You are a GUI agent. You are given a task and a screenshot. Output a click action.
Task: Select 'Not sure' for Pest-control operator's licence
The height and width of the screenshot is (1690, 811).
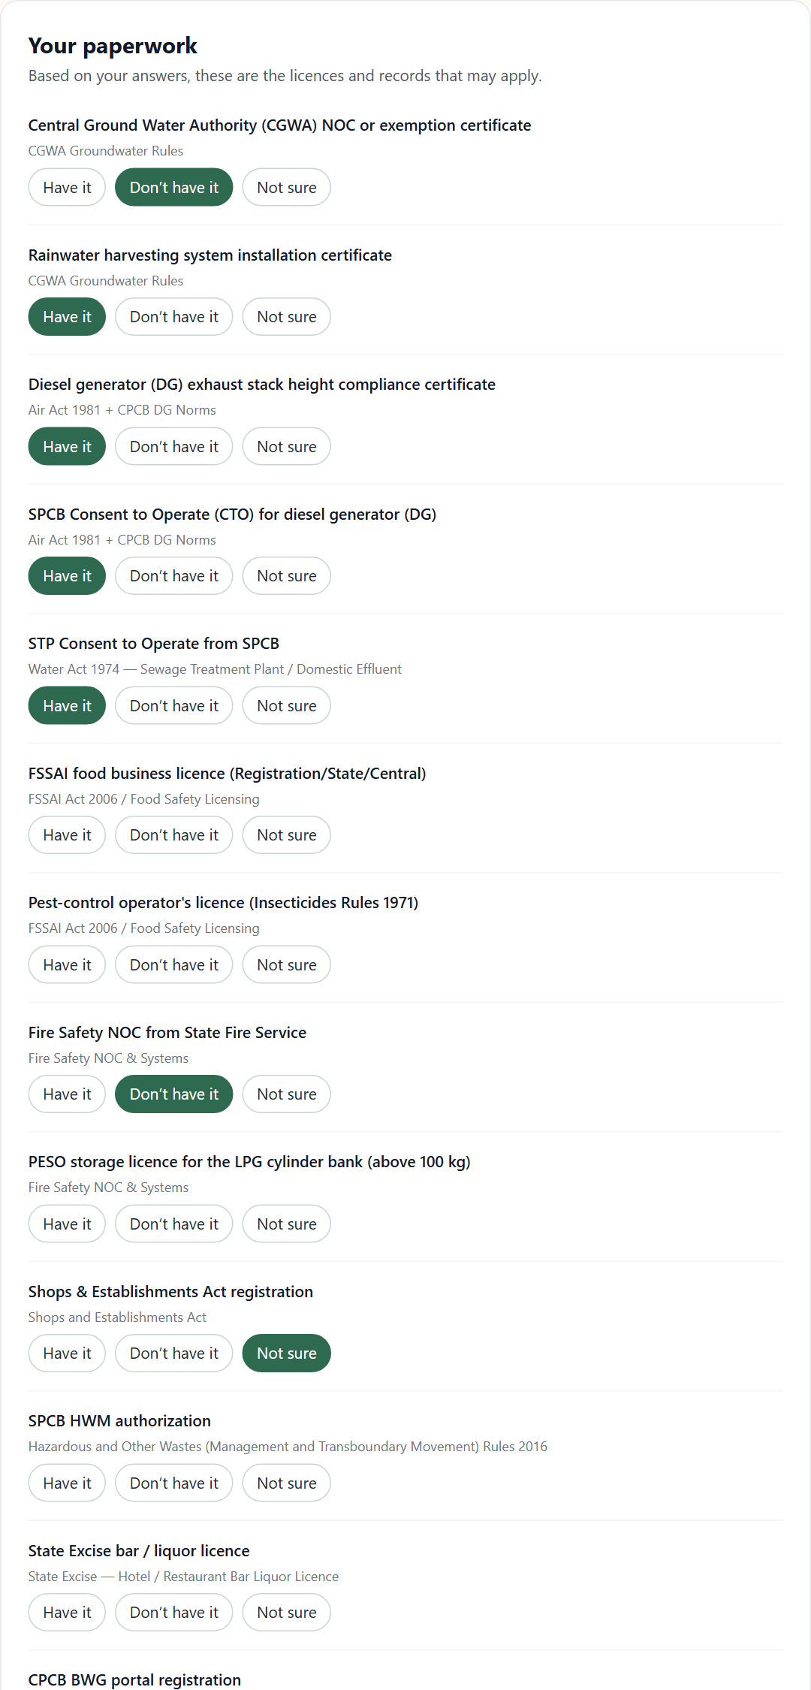click(286, 964)
